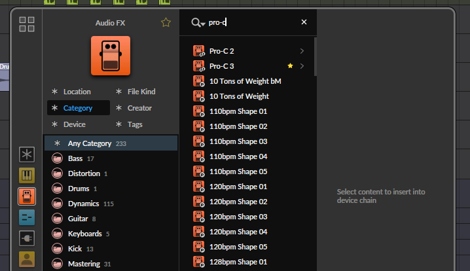
Task: Toggle the favorites star next to Audio FX
Action: click(x=166, y=23)
